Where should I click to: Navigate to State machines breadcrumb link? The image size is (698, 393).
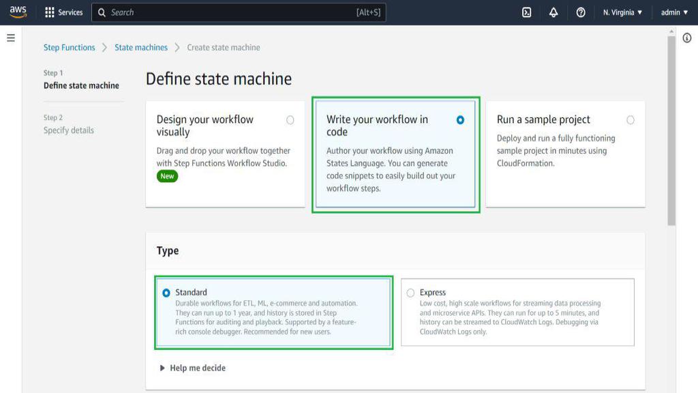pyautogui.click(x=141, y=48)
